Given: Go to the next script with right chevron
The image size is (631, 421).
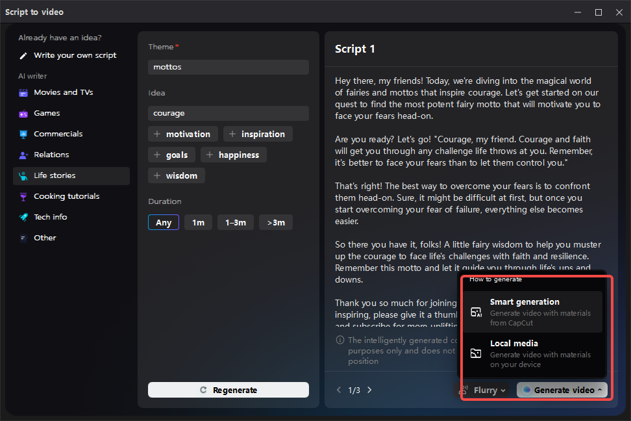Looking at the screenshot, I should (370, 390).
